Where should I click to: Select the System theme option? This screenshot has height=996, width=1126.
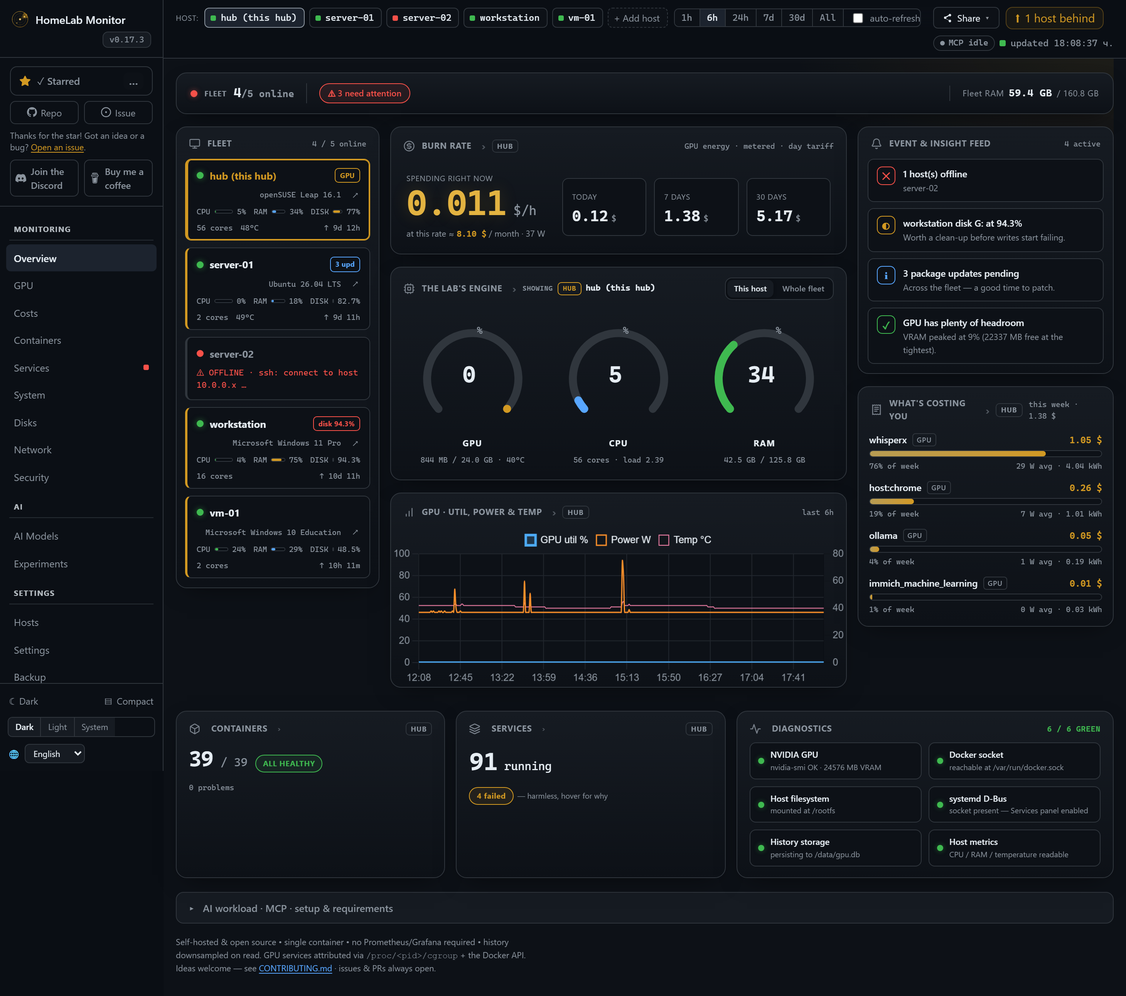click(95, 727)
